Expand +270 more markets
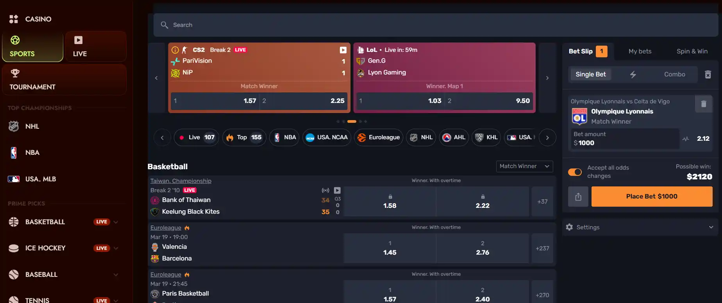This screenshot has height=303, width=722. tap(542, 292)
